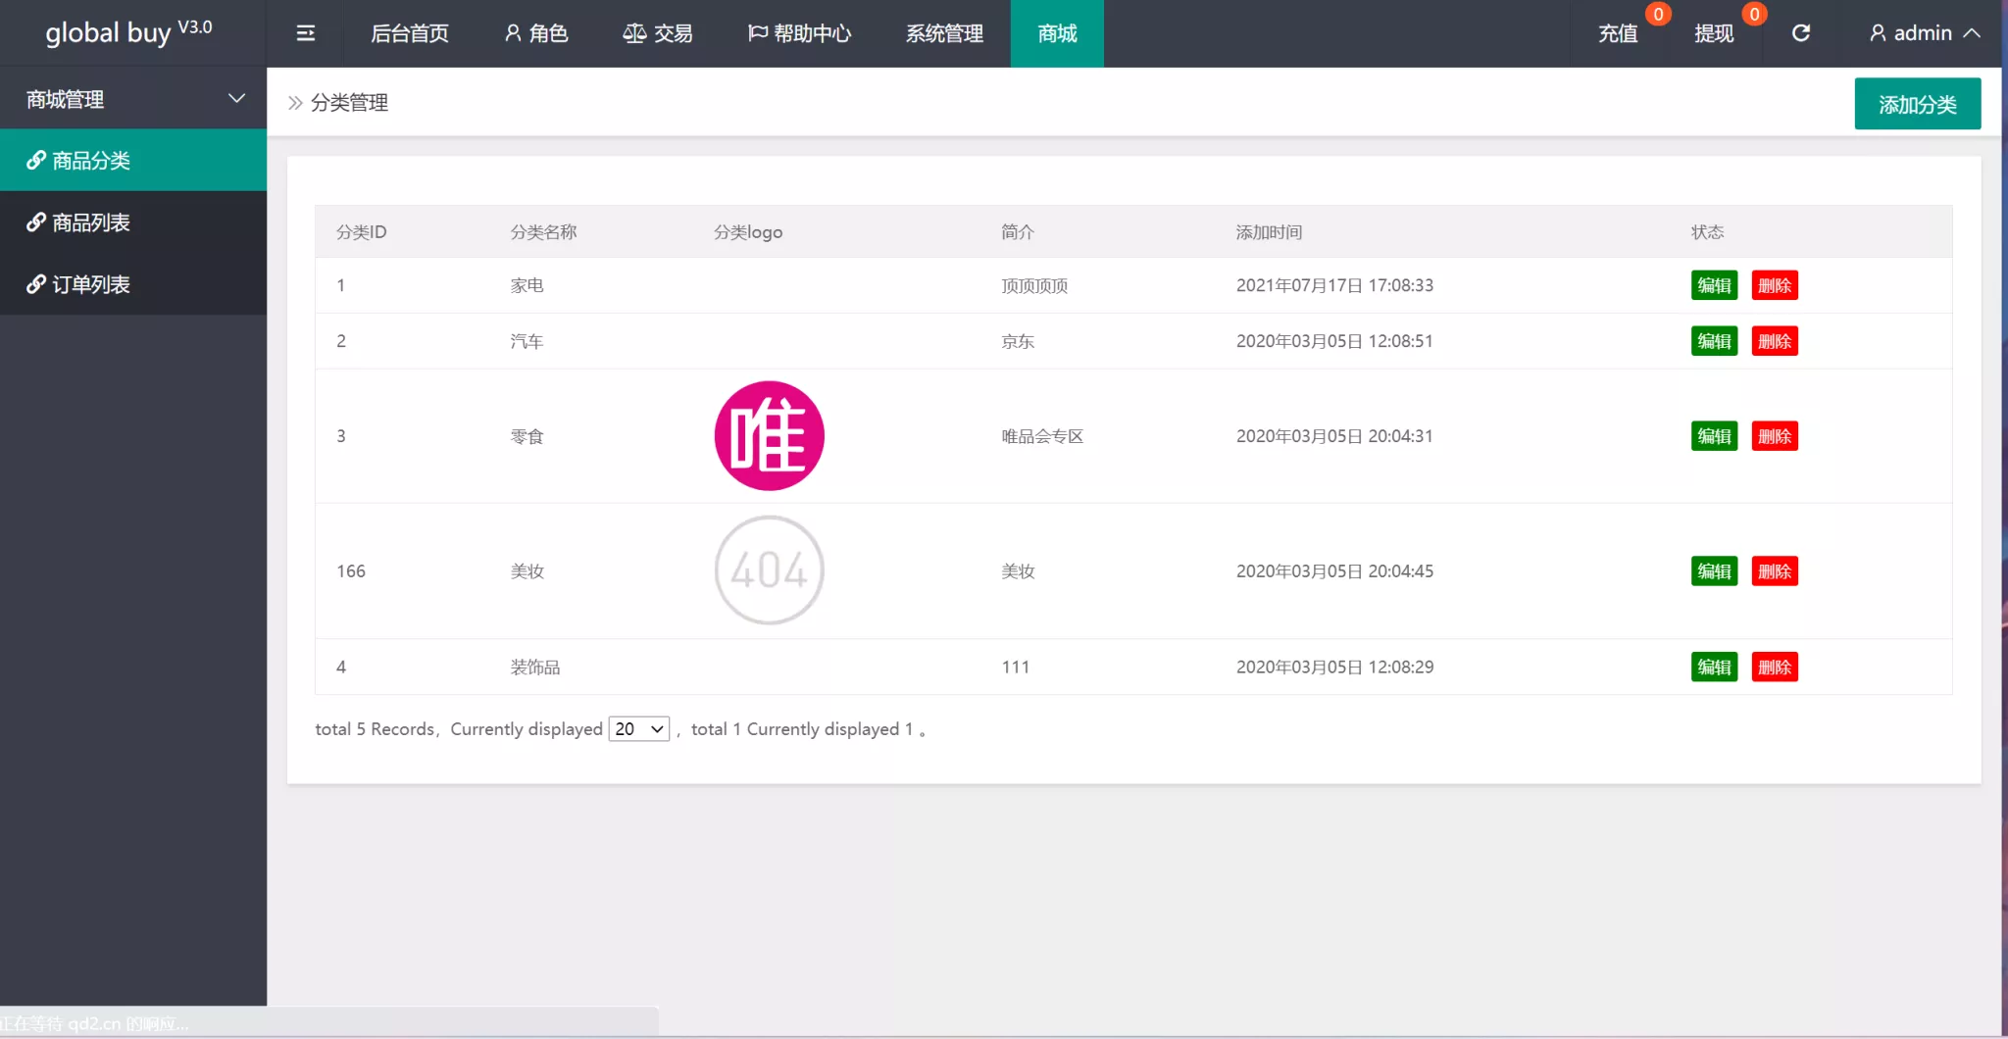The width and height of the screenshot is (2008, 1039).
Task: Select the 商品分类 link icon in sidebar
Action: pyautogui.click(x=36, y=160)
